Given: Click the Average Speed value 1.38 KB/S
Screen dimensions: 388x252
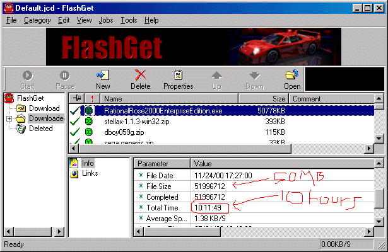Looking at the screenshot, I should pos(210,219).
